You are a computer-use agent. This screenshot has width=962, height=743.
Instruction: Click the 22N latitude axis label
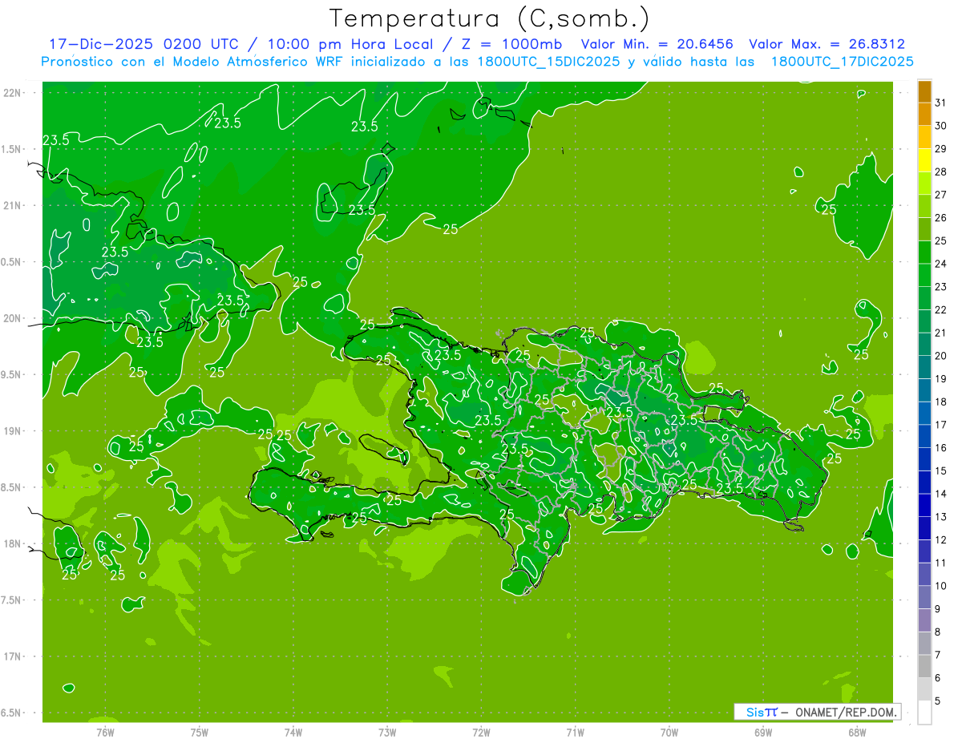point(14,93)
